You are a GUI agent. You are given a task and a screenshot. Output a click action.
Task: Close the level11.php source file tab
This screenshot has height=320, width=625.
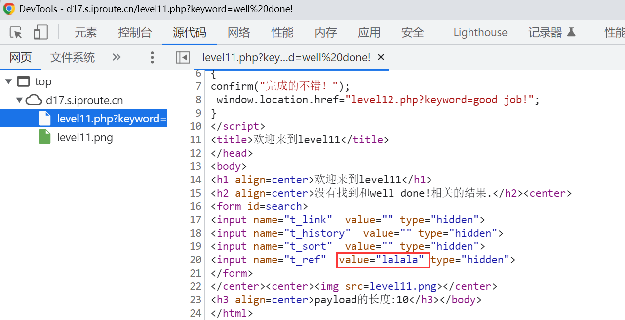(x=381, y=57)
